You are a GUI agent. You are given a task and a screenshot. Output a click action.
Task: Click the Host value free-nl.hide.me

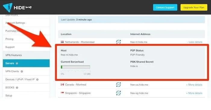click(x=69, y=55)
